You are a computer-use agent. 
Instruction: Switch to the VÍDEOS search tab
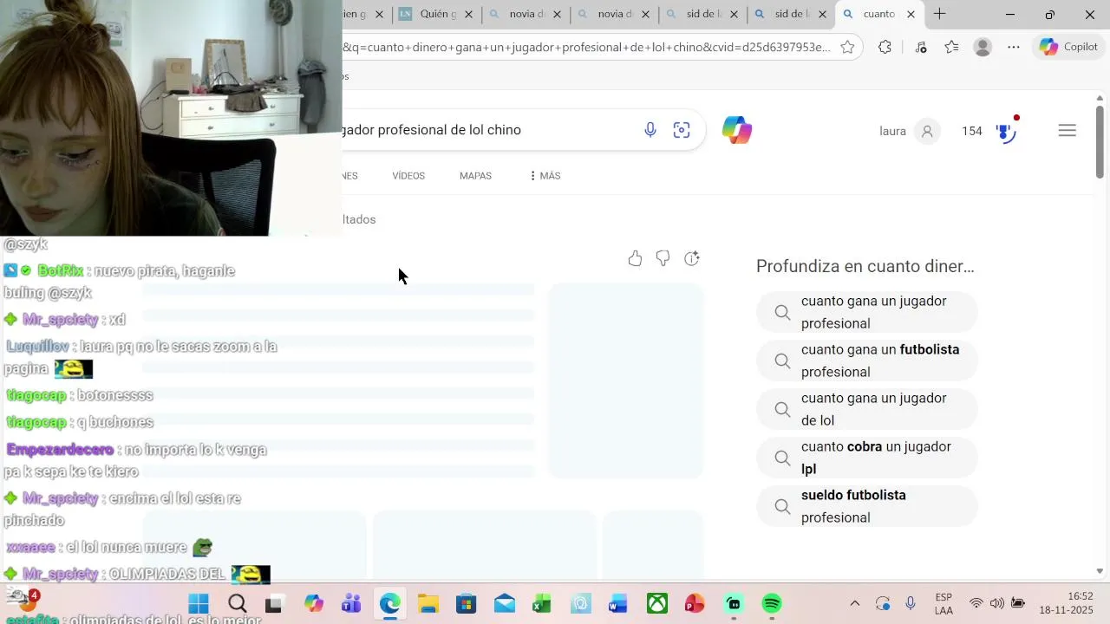408,176
